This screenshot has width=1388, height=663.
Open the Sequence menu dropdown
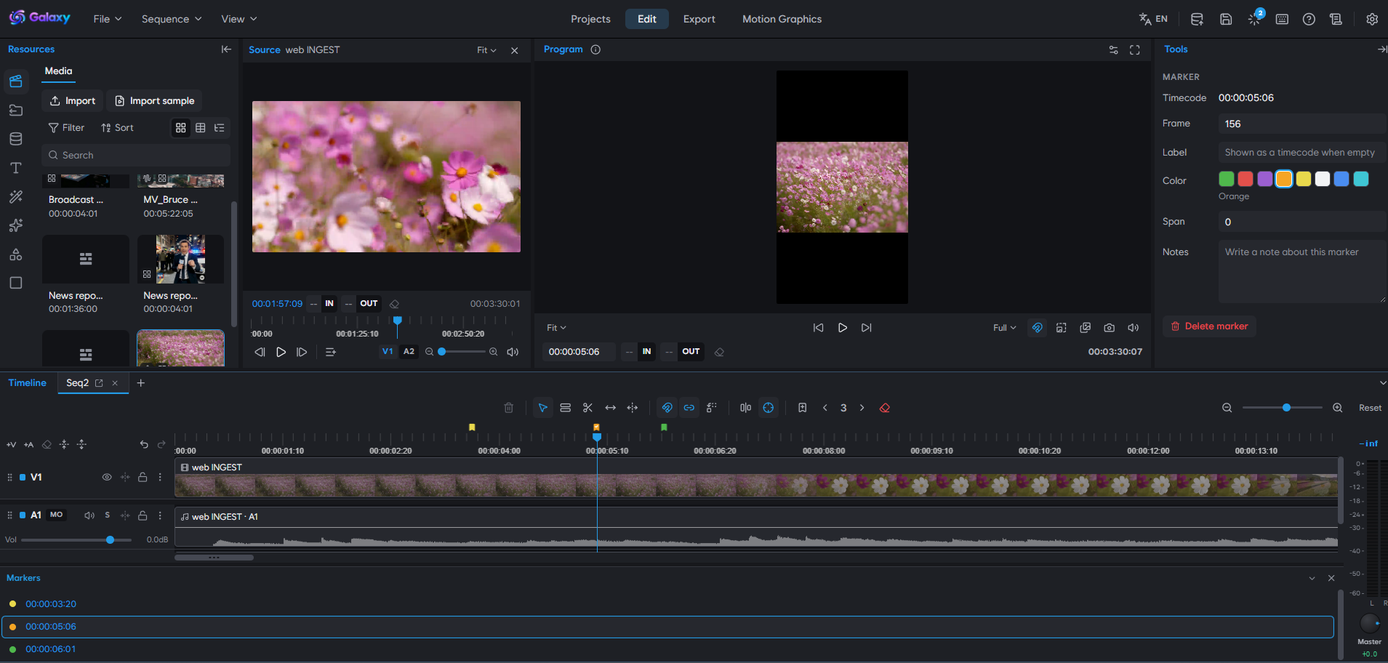click(172, 19)
